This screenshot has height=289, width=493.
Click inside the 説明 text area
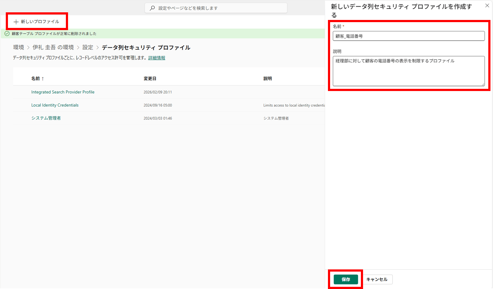[x=408, y=71]
